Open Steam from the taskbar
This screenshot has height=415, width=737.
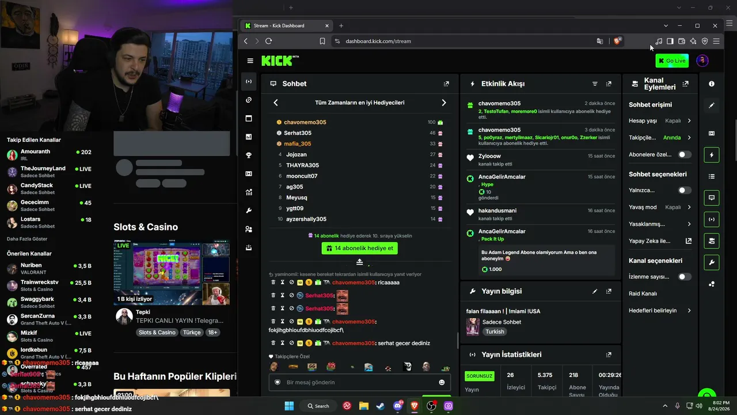tap(381, 406)
